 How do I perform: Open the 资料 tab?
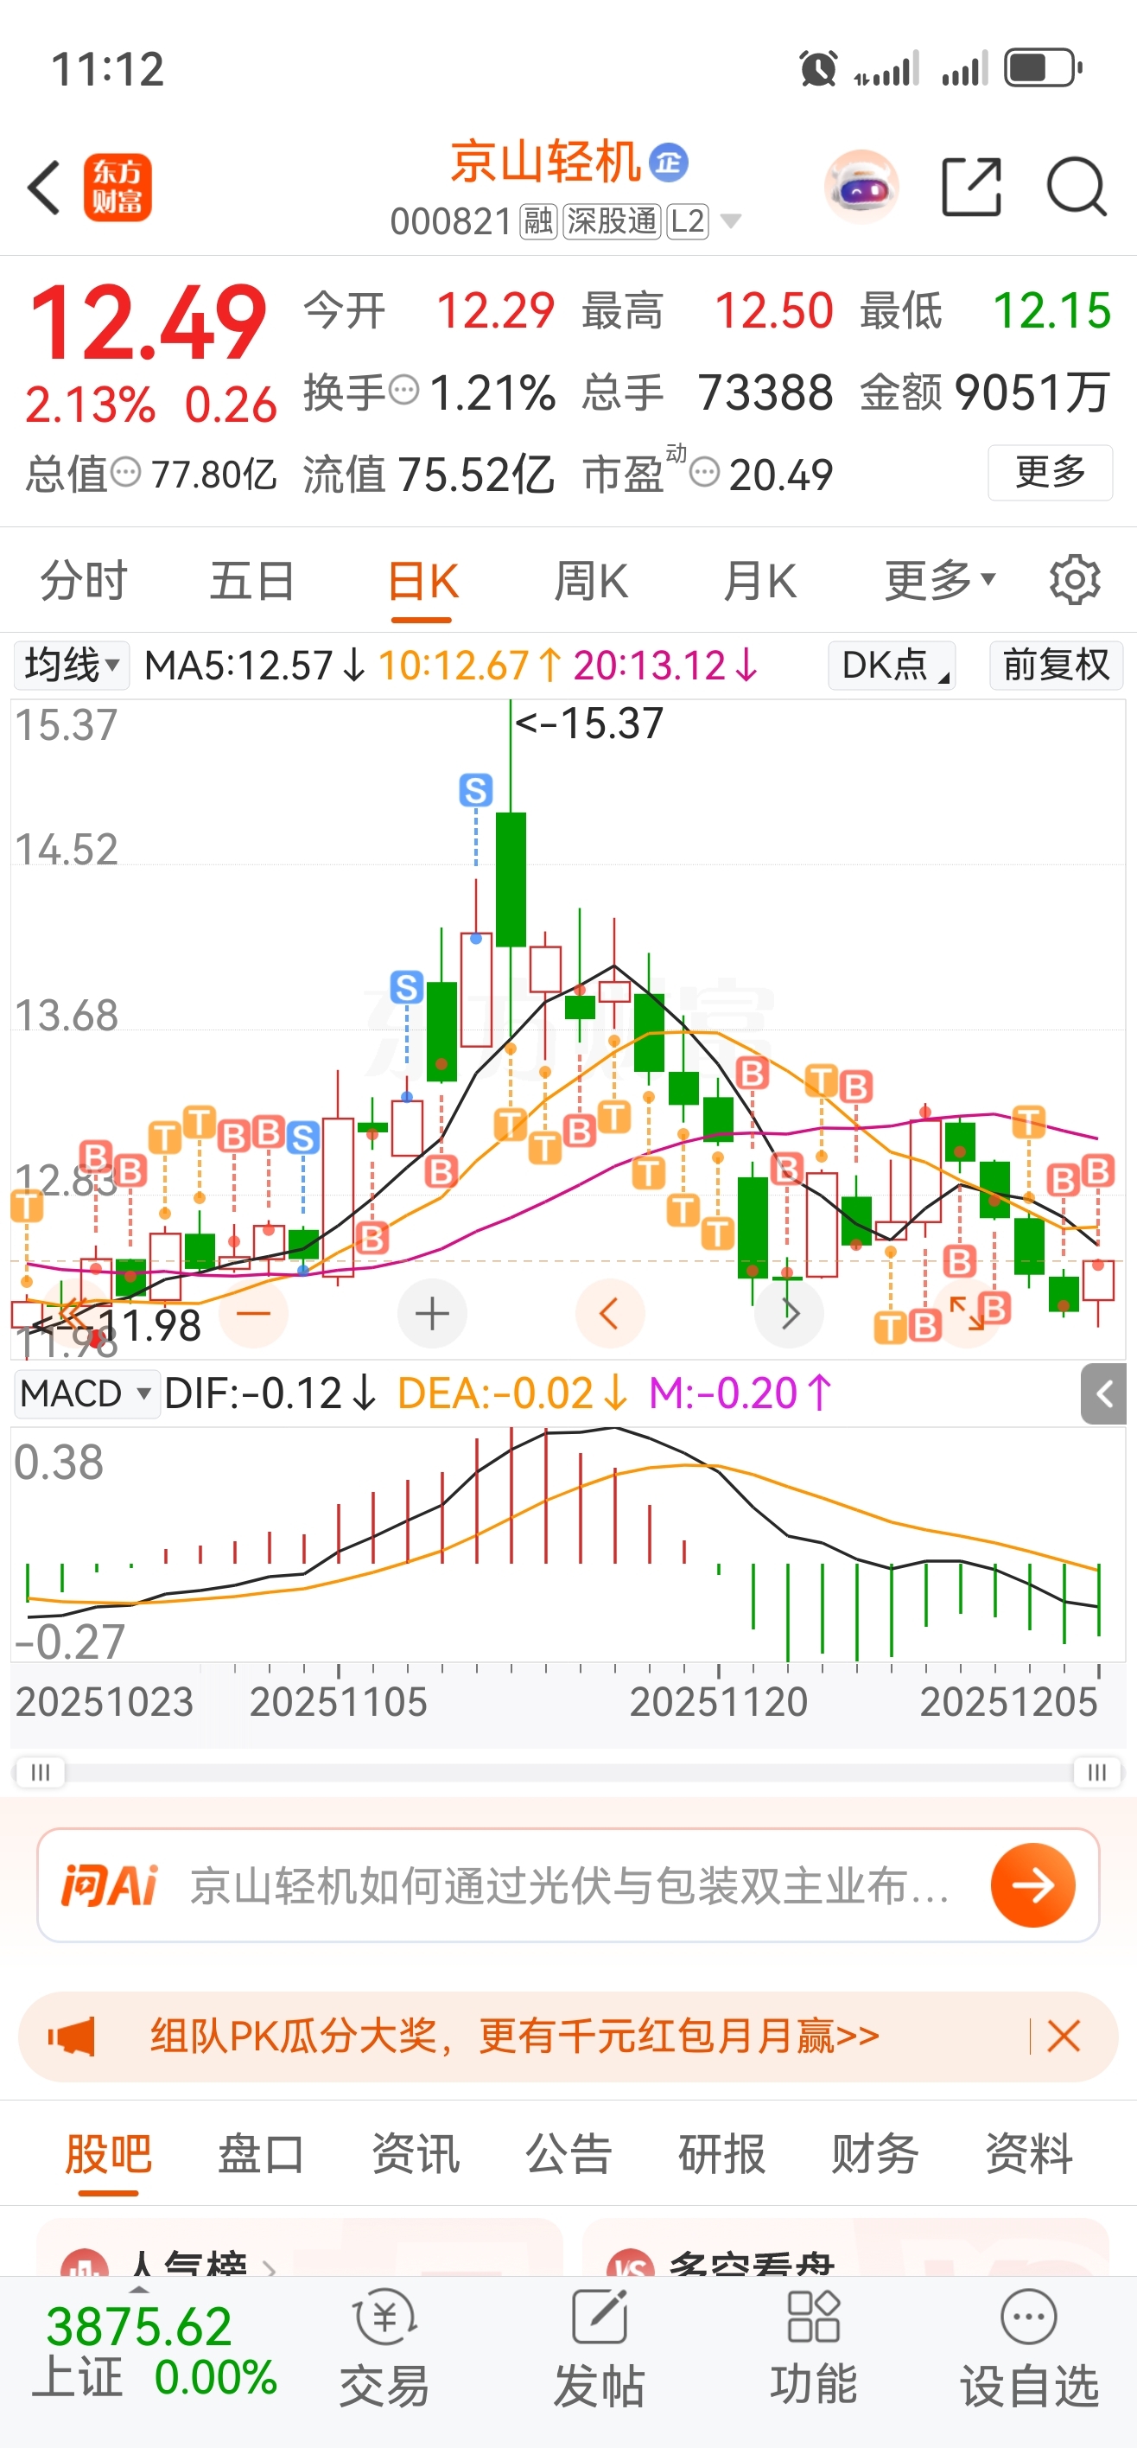coord(1029,2152)
